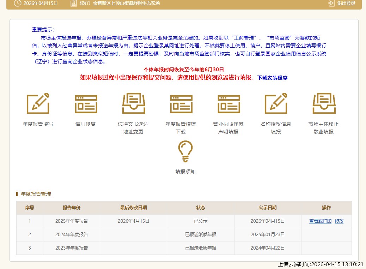The width and height of the screenshot is (366, 269).
Task: Open 营业执照作废声明填报 using its icon
Action: 228,103
